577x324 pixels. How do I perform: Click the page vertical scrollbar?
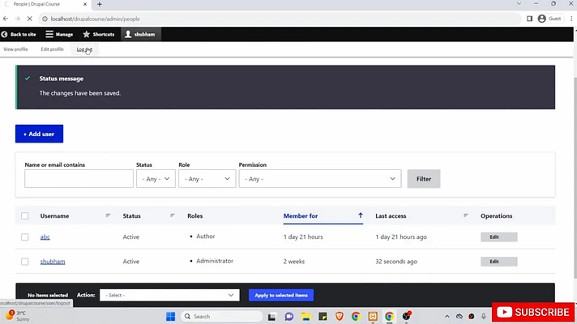[x=575, y=177]
